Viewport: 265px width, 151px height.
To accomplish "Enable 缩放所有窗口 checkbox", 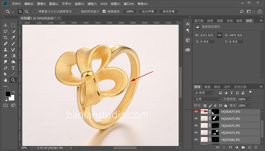I will (x=78, y=12).
